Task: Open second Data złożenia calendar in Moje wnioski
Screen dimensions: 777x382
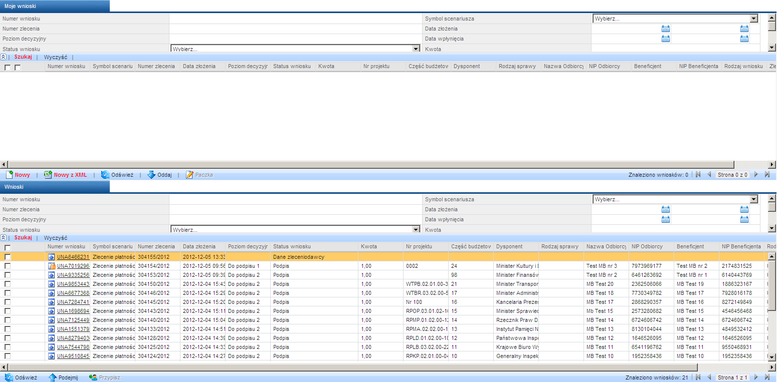Action: [744, 29]
